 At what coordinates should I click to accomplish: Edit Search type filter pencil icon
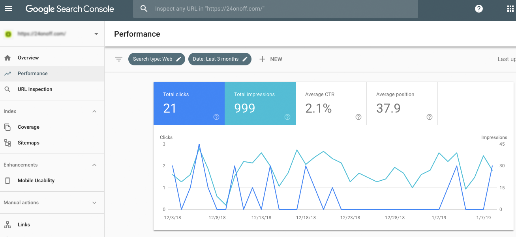178,59
